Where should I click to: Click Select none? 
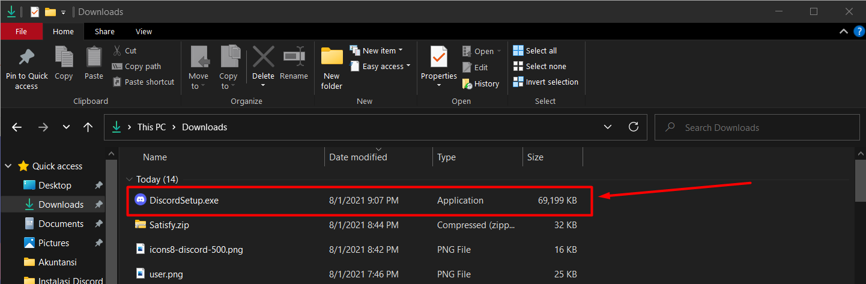point(540,67)
